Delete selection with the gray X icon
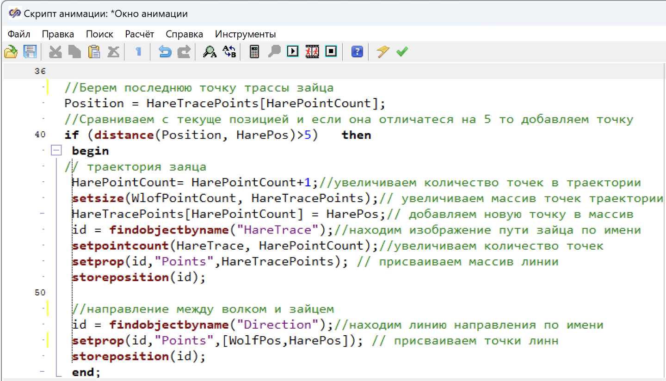Screen dimensions: 666x381 click(x=114, y=51)
